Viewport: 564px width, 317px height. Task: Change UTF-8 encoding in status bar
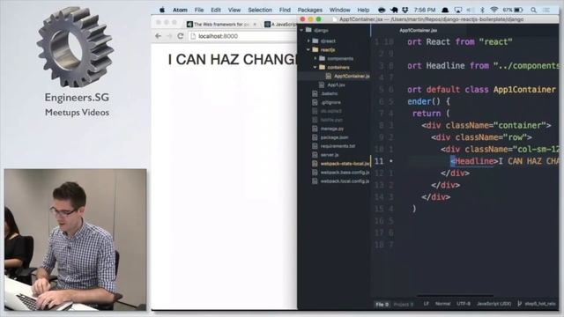tap(464, 304)
